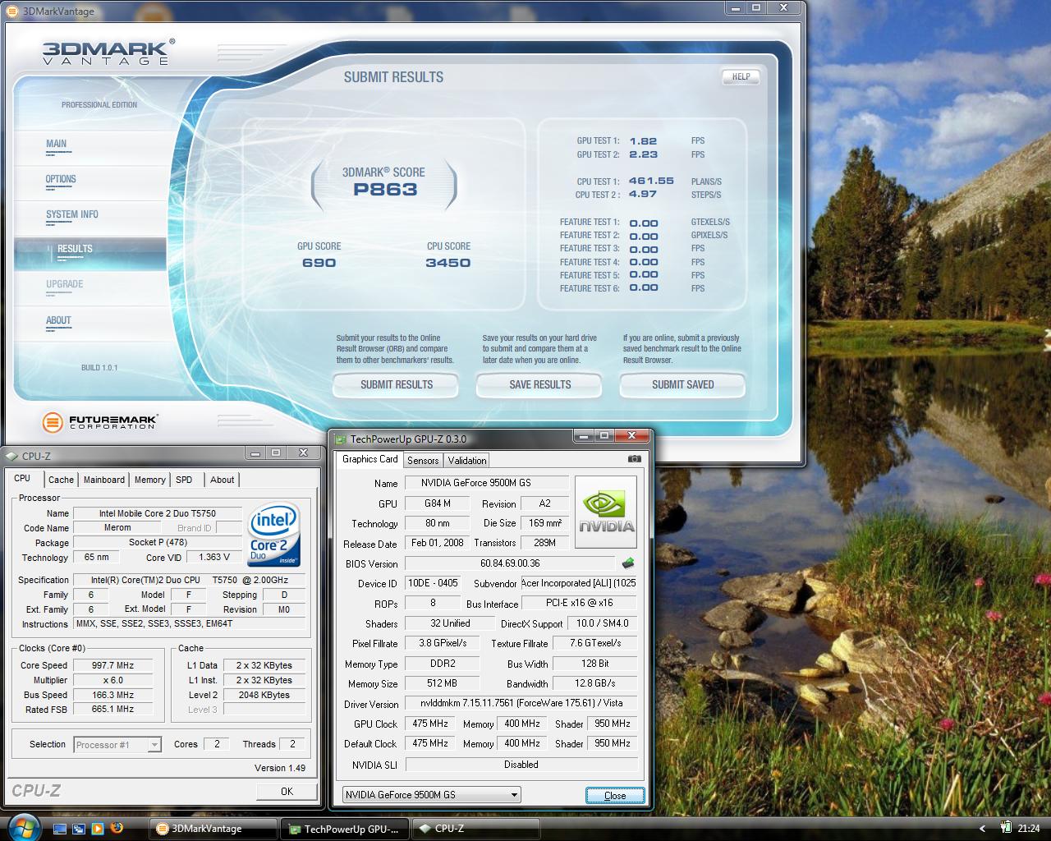Click Show Desktop quick launch icon
Screen dimensions: 1051x841
[60, 828]
